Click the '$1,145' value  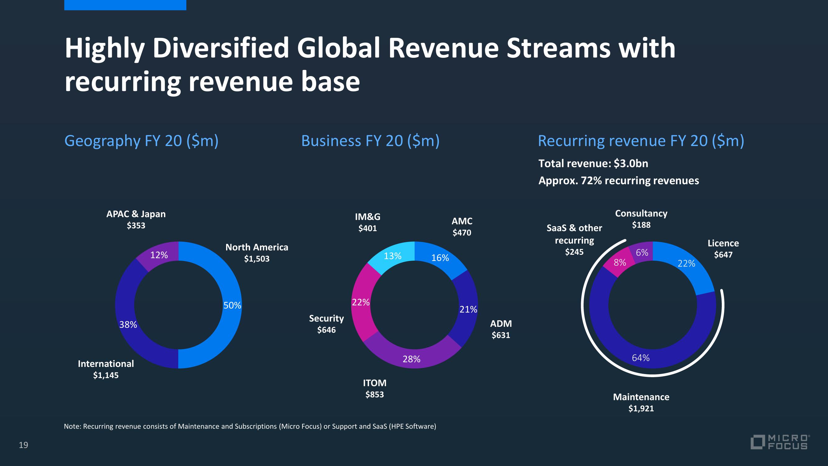pos(106,375)
